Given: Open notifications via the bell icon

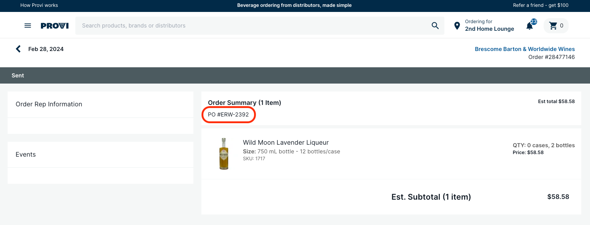Looking at the screenshot, I should [529, 26].
